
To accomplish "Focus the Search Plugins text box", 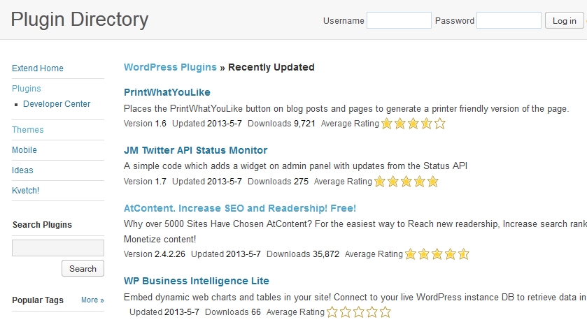I will (x=58, y=248).
